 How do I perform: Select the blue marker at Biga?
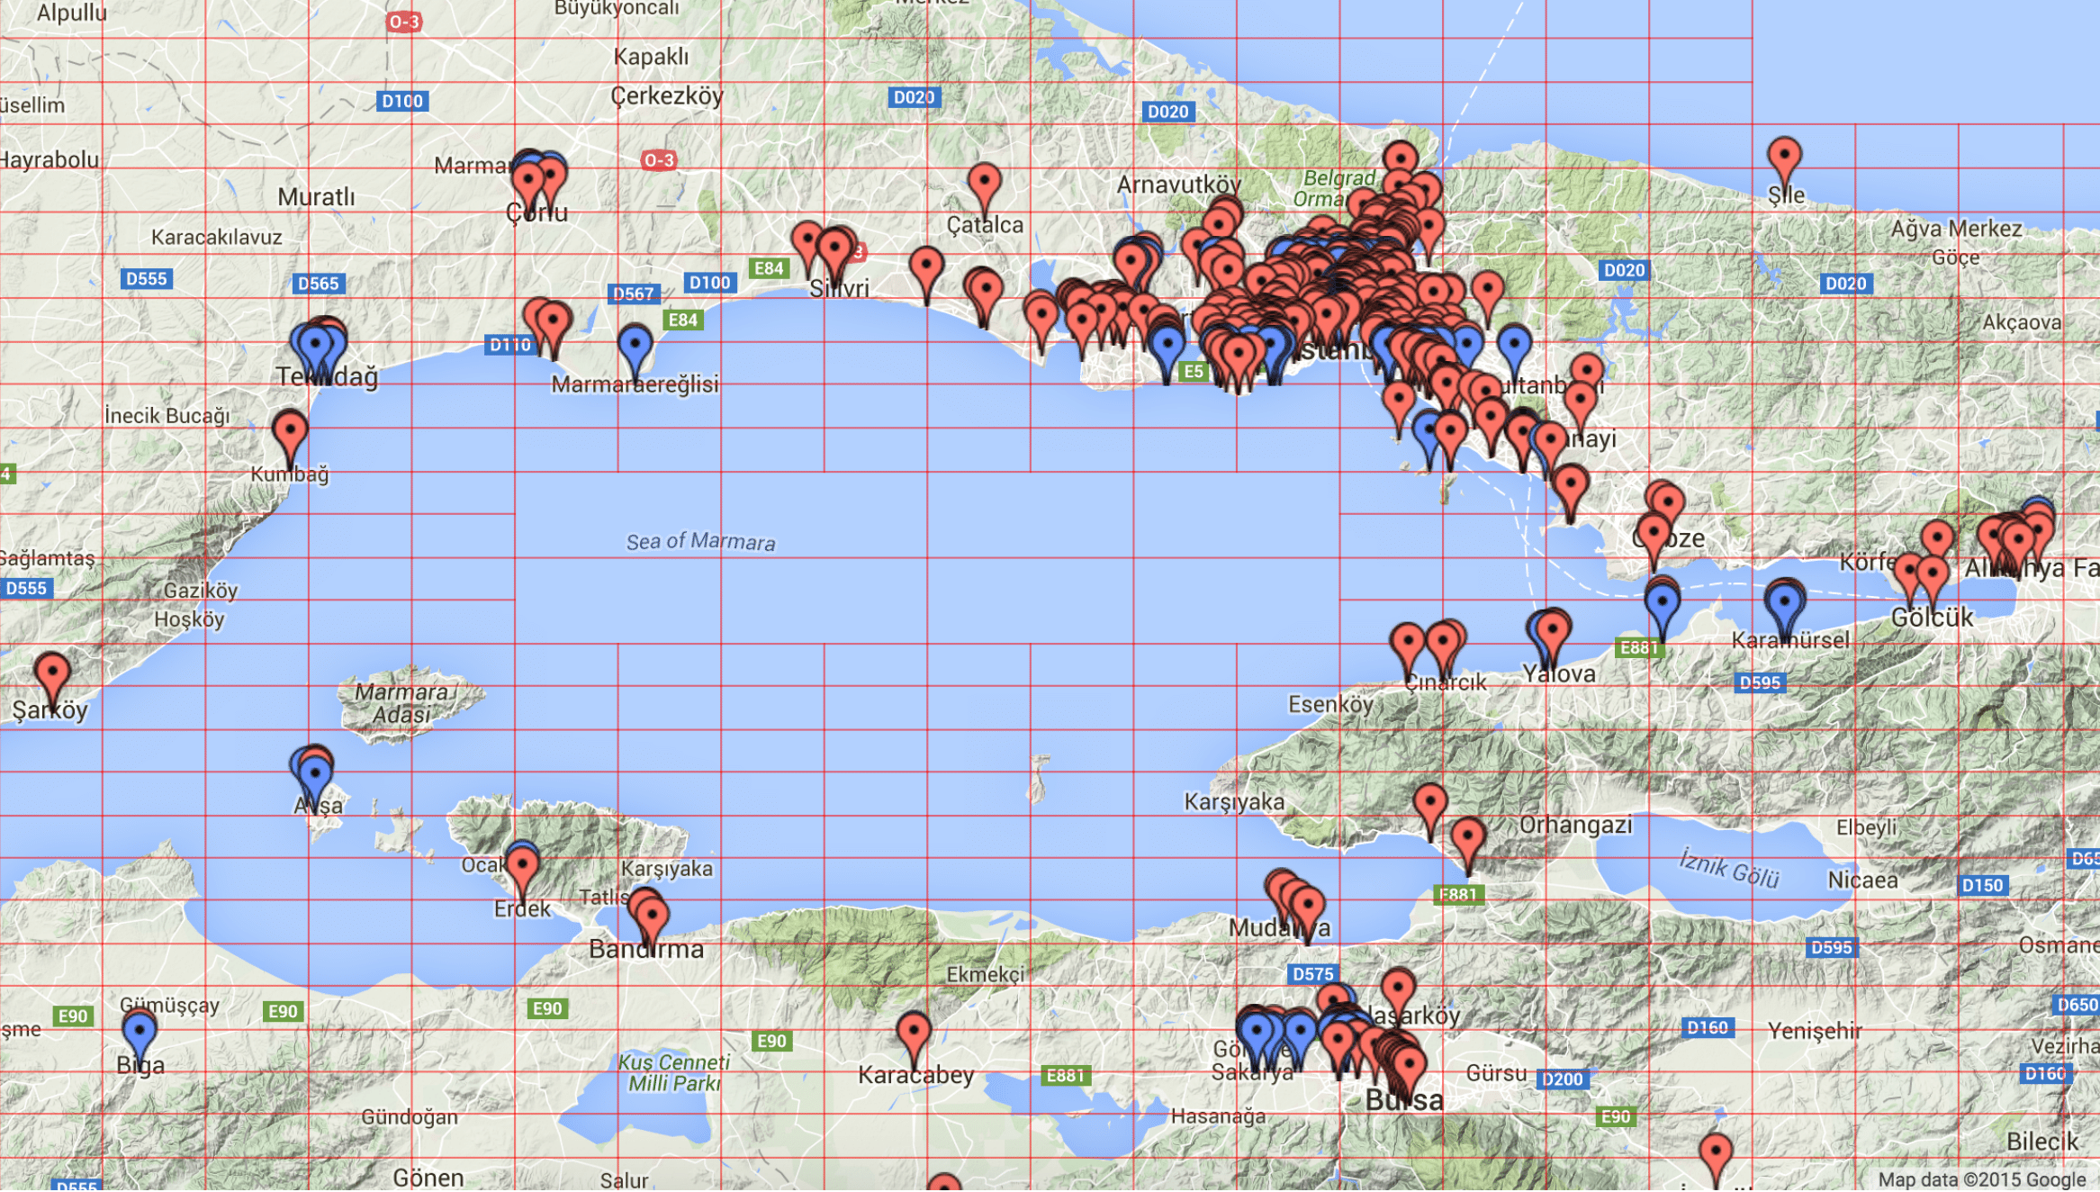click(x=140, y=1029)
